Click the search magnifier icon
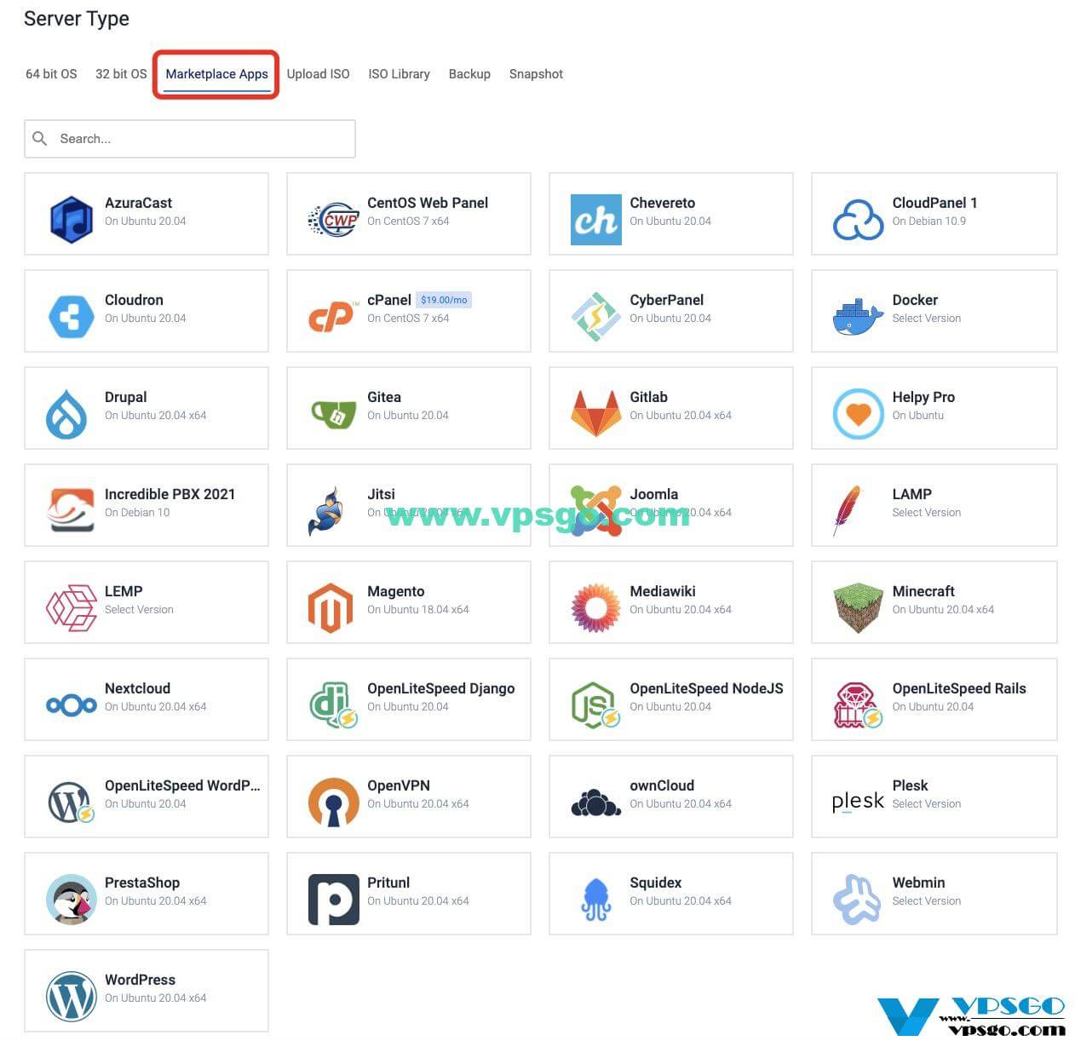The width and height of the screenshot is (1075, 1041). point(39,138)
